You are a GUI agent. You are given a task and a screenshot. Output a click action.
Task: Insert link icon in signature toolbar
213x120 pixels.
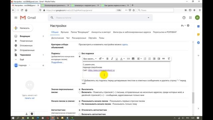[x=128, y=59]
